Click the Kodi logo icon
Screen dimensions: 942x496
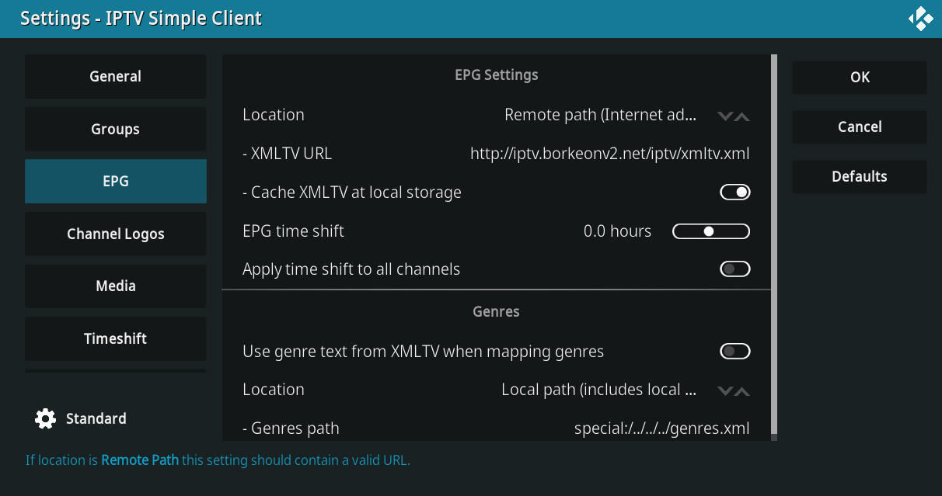920,19
